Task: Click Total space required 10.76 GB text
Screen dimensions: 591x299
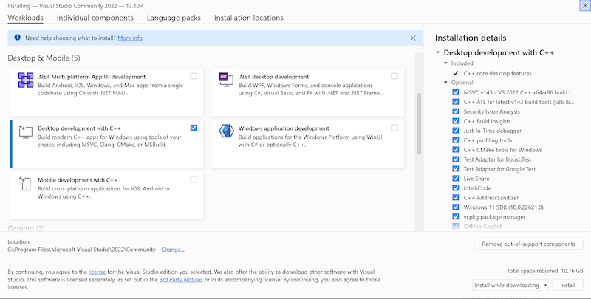Action: click(x=545, y=271)
